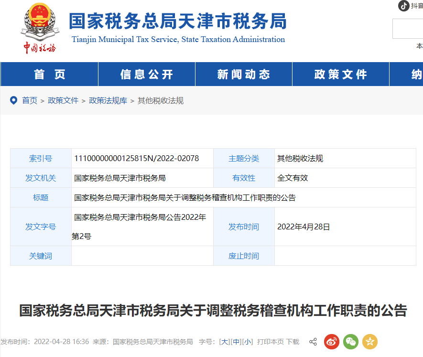Go to 首页 in breadcrumb

pyautogui.click(x=30, y=100)
